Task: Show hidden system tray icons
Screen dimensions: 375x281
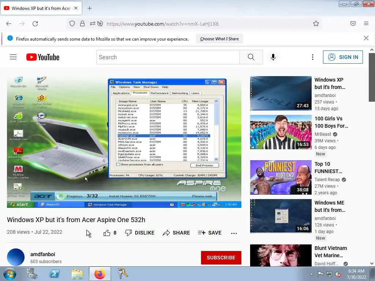Action: (x=311, y=274)
